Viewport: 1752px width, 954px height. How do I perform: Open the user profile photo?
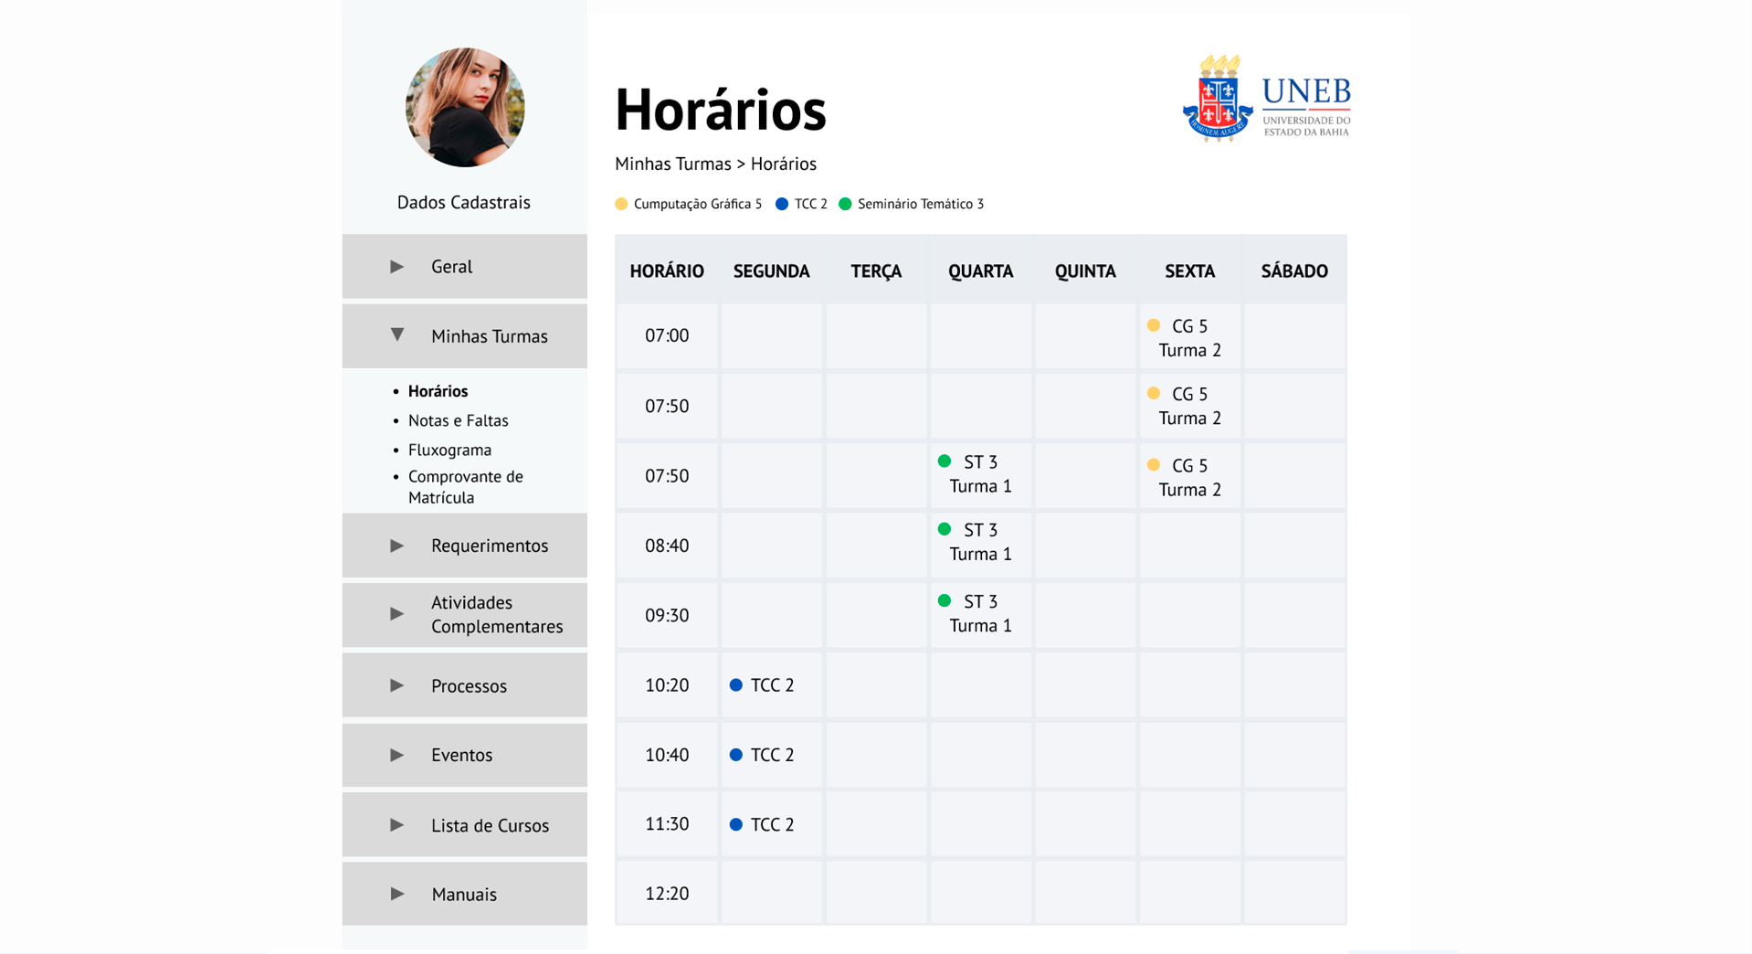pyautogui.click(x=464, y=108)
